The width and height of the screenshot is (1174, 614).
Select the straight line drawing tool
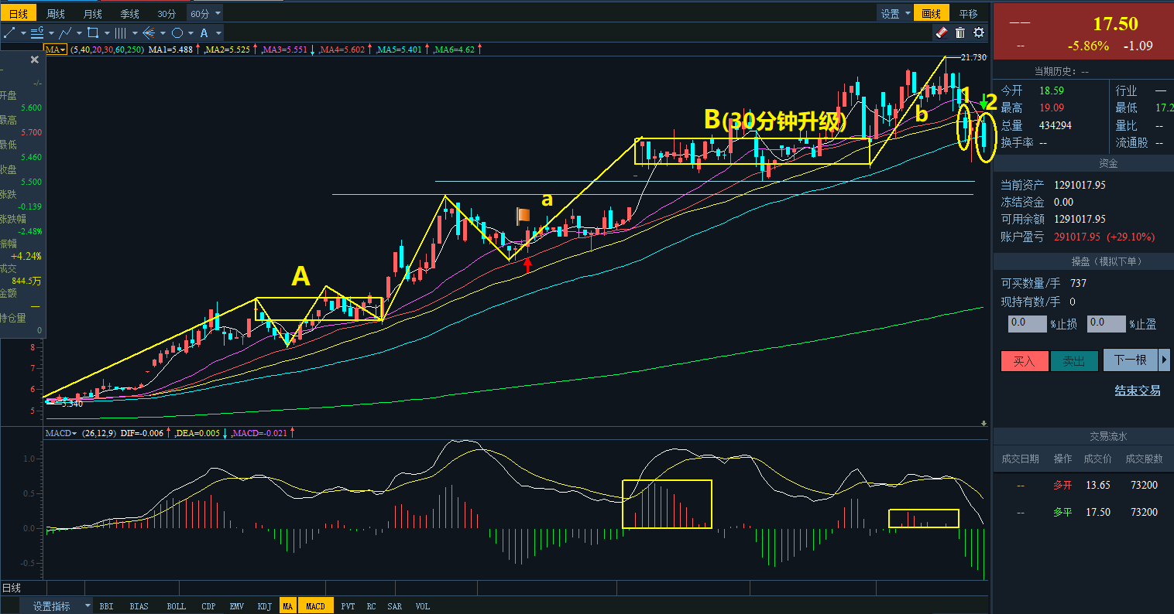coord(10,32)
